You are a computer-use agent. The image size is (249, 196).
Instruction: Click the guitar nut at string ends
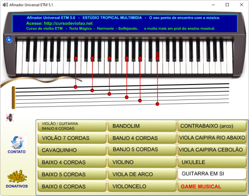tap(14, 98)
